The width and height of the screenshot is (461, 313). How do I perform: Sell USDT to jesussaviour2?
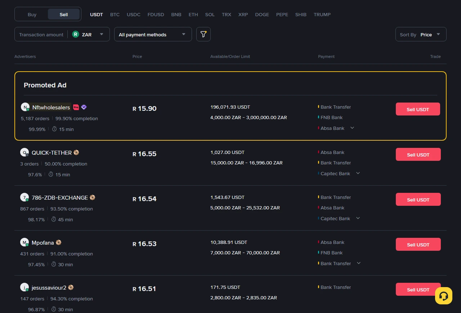(418, 289)
